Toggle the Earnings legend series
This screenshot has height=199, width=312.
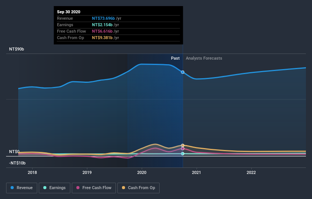[54, 188]
